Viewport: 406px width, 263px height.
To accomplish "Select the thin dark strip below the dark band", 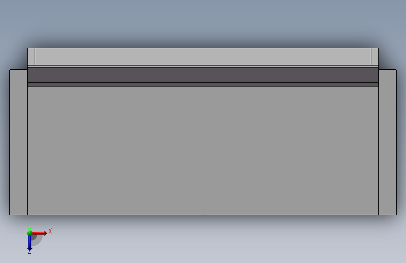I will click(203, 85).
